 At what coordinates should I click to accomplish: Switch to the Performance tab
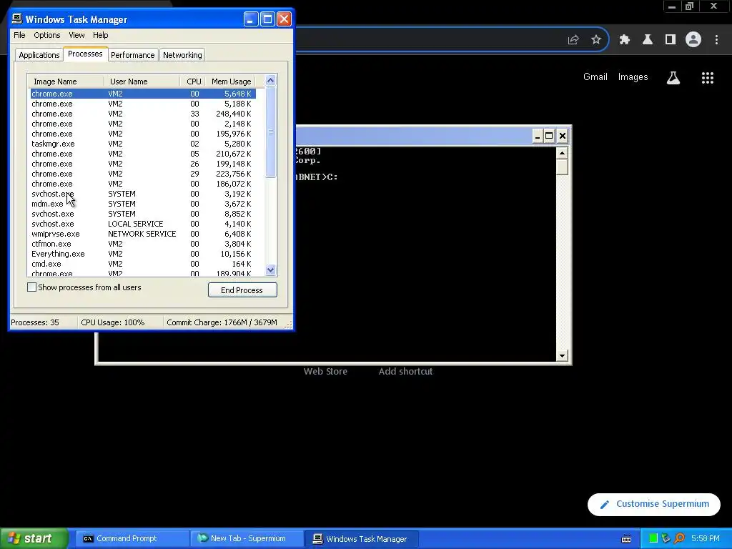tap(132, 55)
